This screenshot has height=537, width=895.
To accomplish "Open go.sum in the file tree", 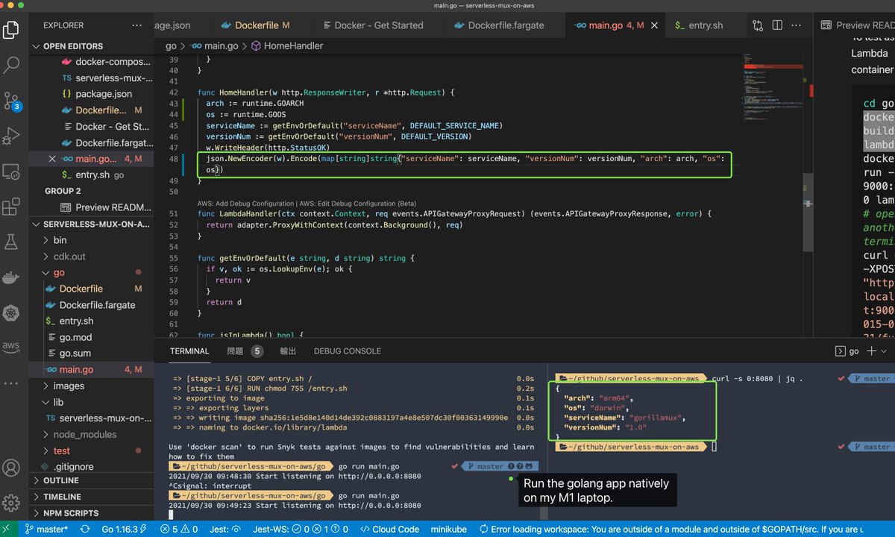I will 75,354.
